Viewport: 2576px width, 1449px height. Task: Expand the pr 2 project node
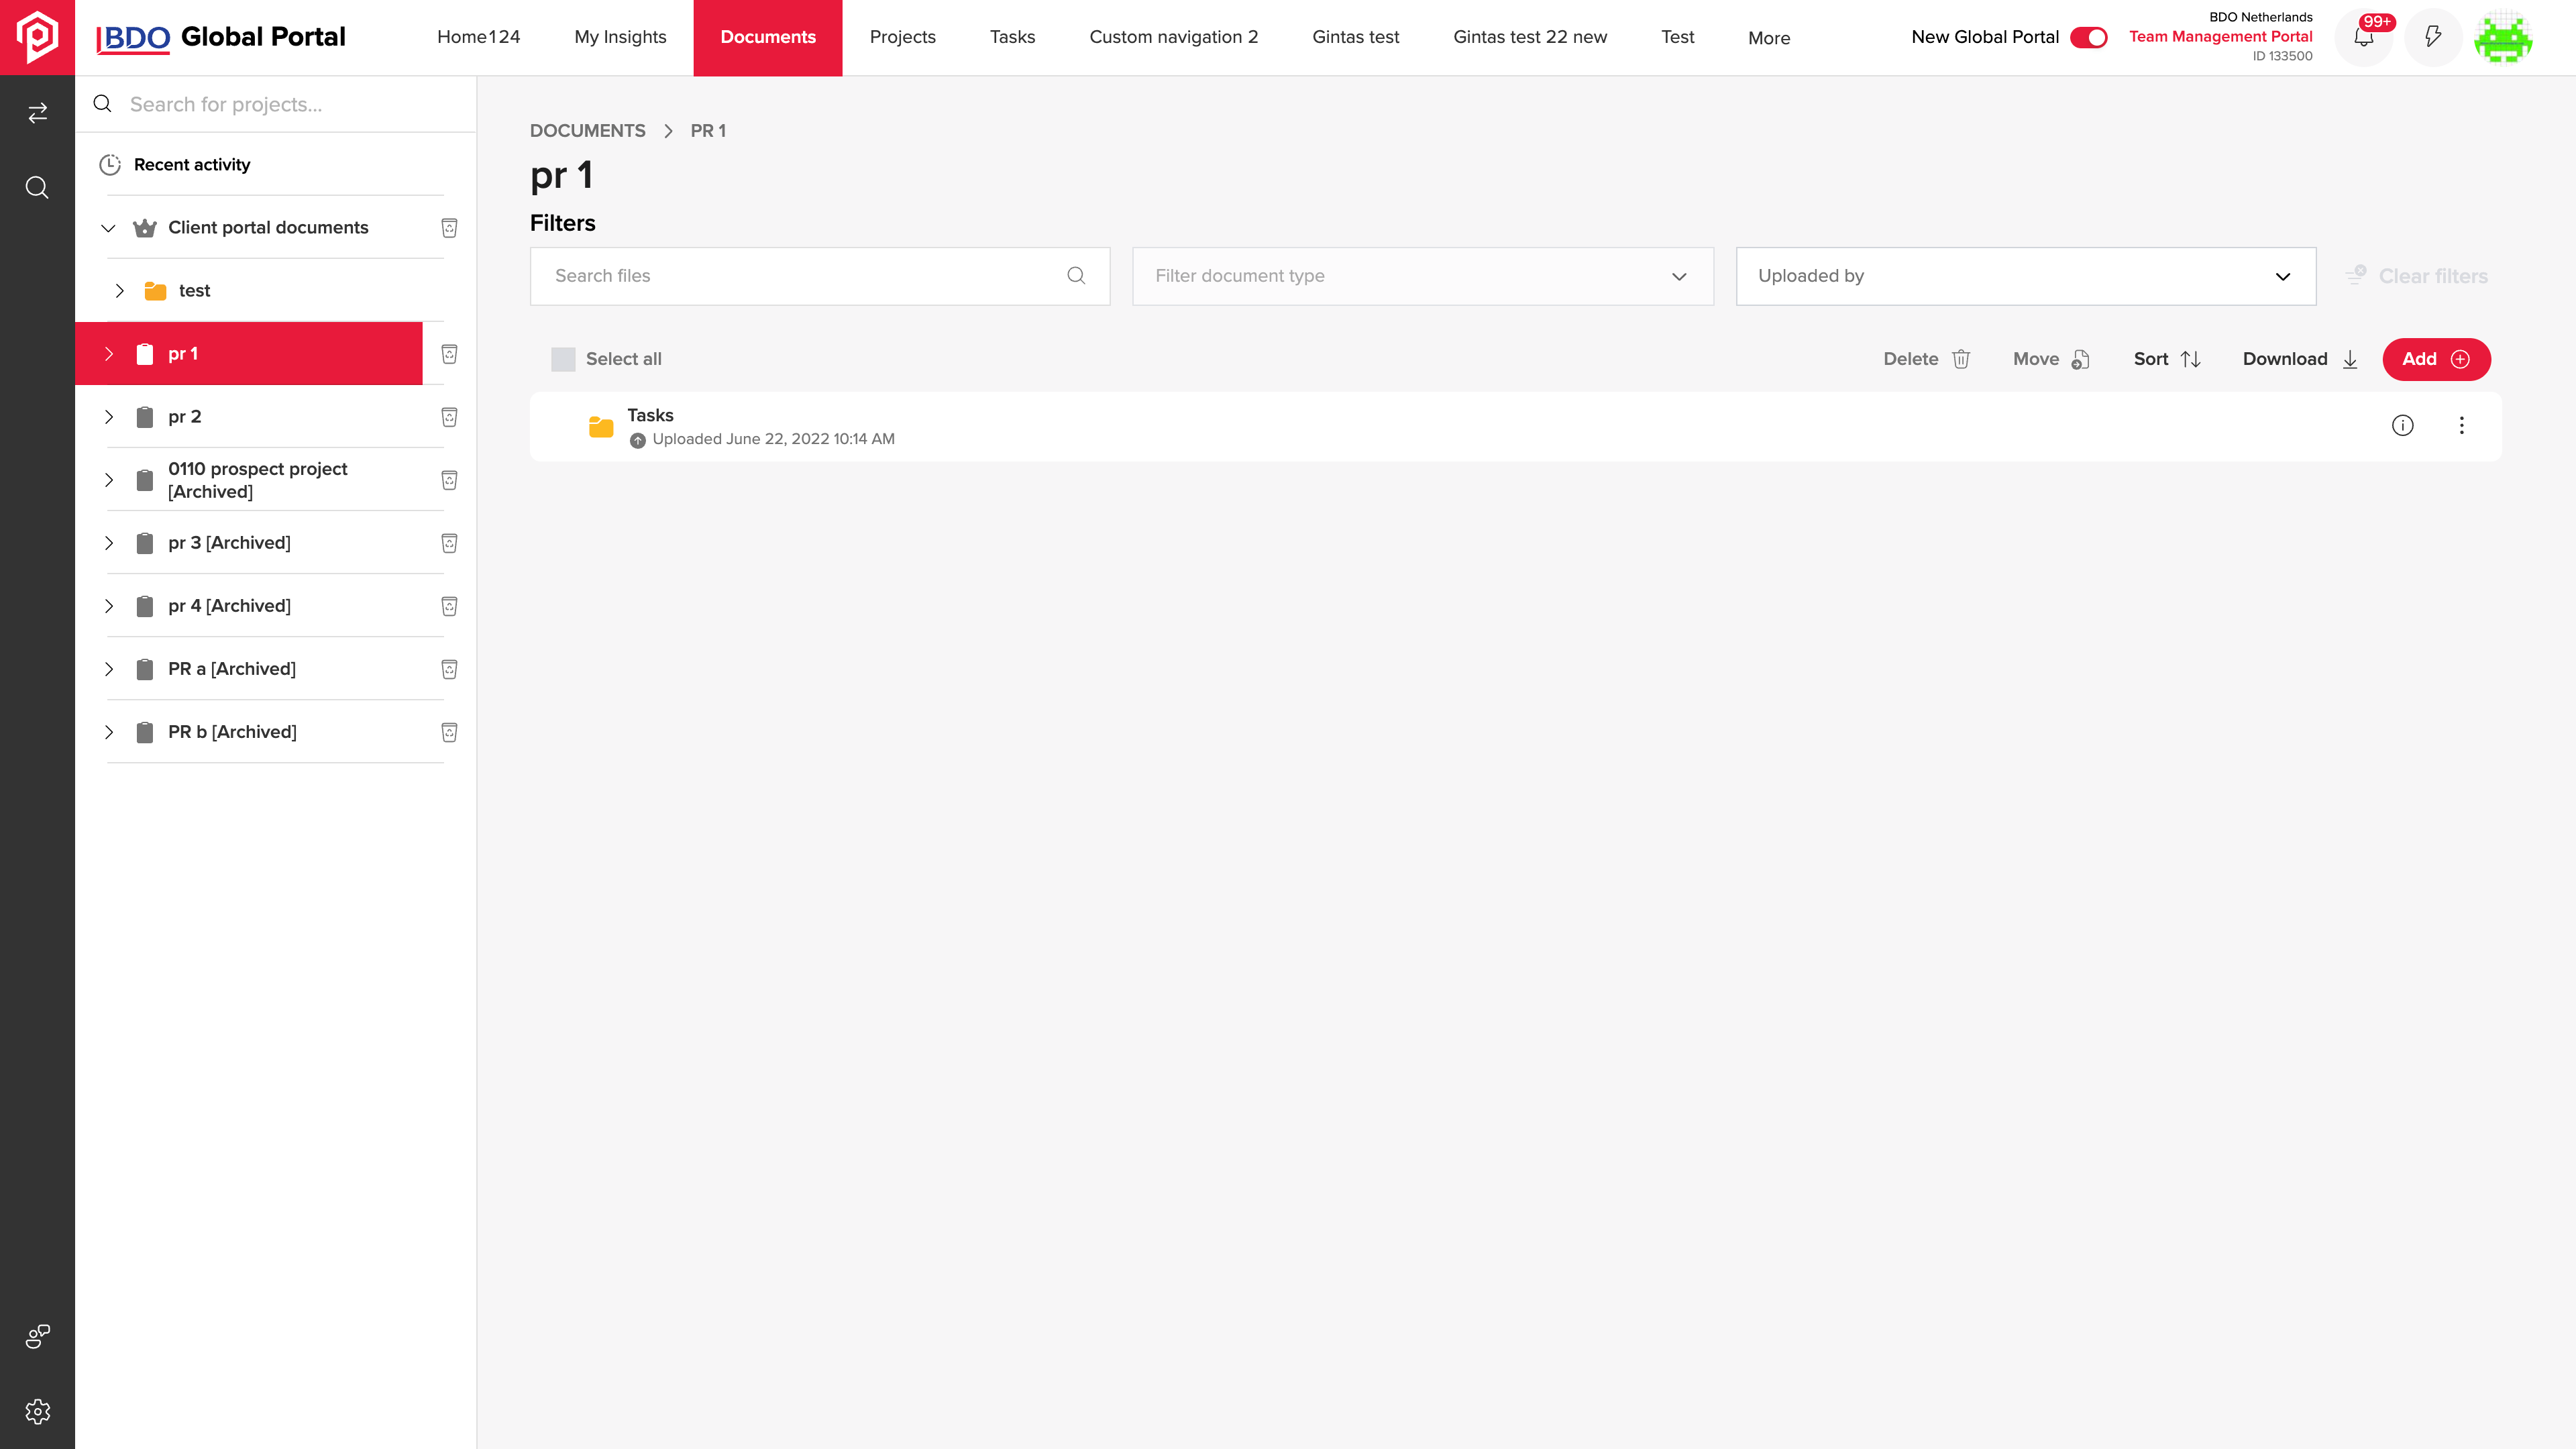pos(108,417)
